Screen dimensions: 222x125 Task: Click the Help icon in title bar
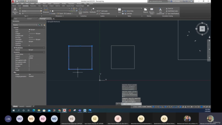click(x=191, y=1)
